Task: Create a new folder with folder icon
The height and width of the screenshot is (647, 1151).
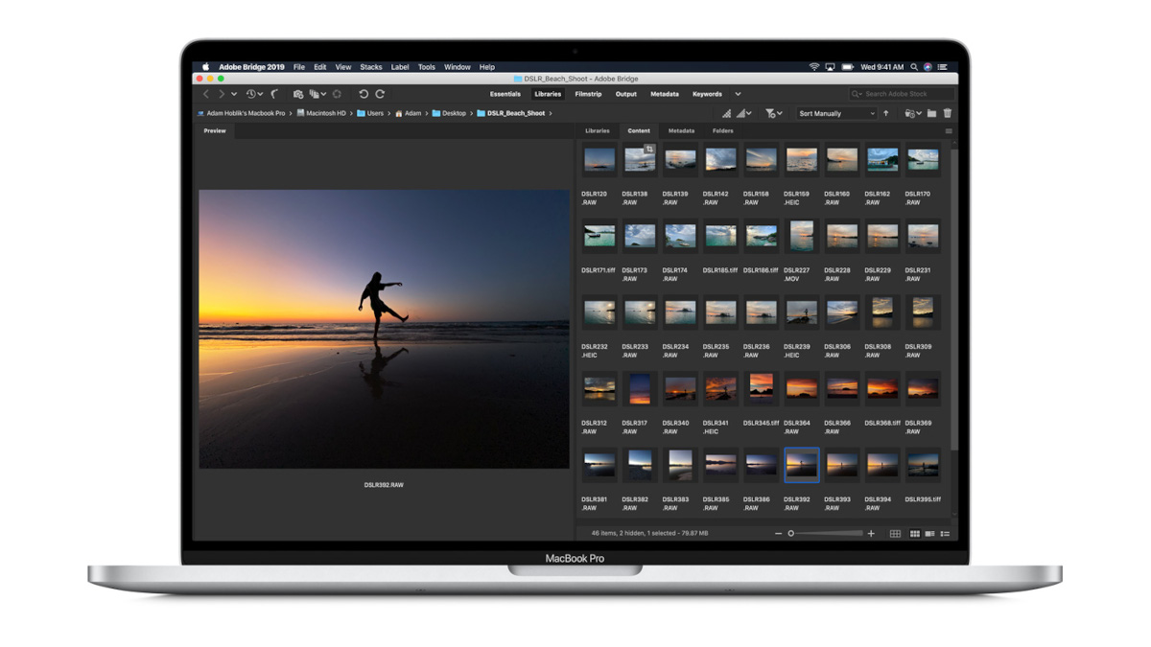Action: click(x=931, y=113)
